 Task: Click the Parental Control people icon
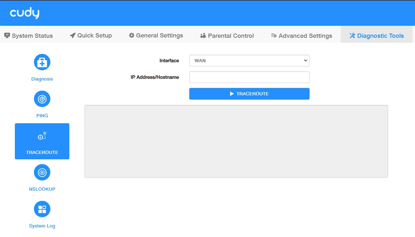[x=203, y=36]
